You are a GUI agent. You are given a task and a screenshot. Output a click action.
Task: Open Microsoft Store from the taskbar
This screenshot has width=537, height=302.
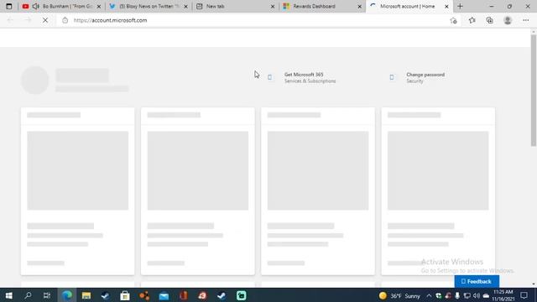point(125,295)
